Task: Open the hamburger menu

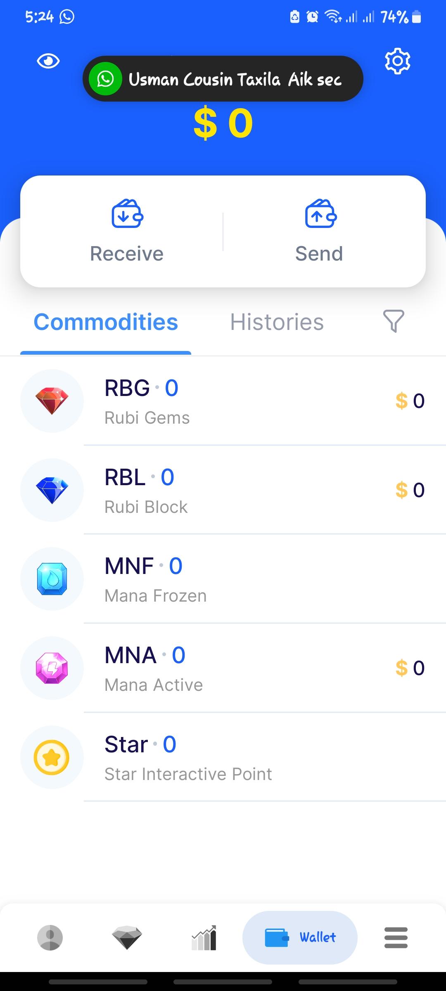Action: (396, 937)
